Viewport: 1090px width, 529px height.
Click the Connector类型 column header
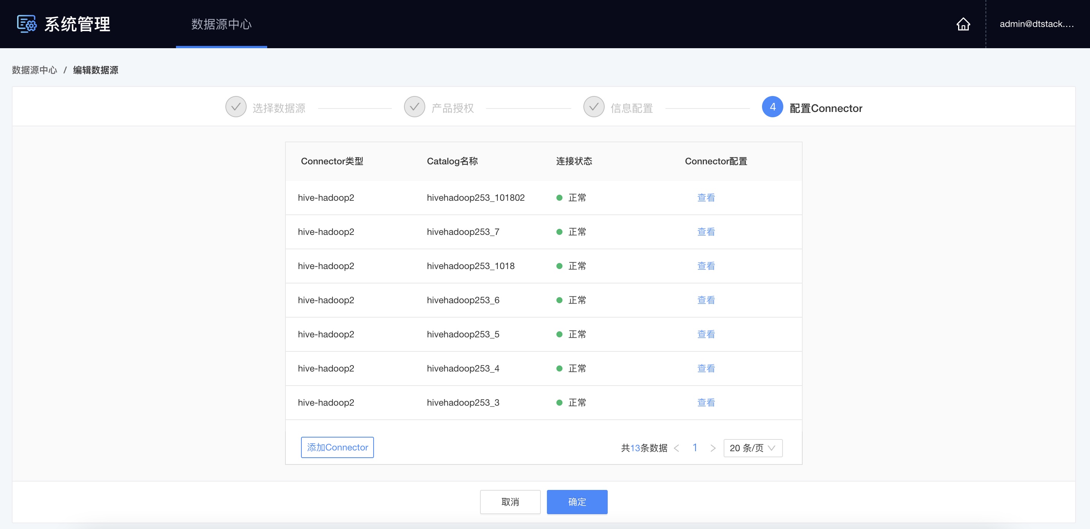332,161
